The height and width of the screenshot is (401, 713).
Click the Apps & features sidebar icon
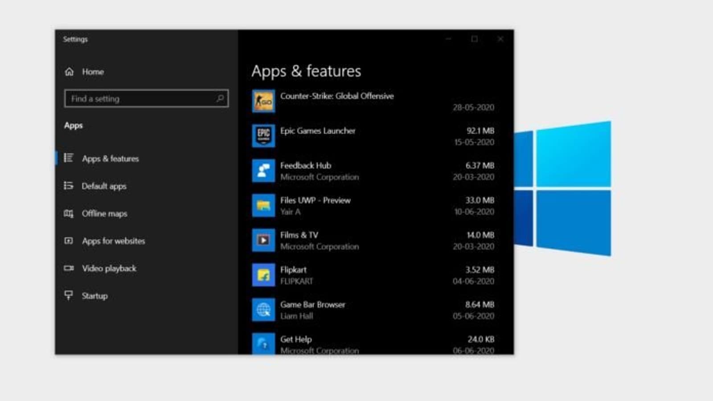pos(68,158)
